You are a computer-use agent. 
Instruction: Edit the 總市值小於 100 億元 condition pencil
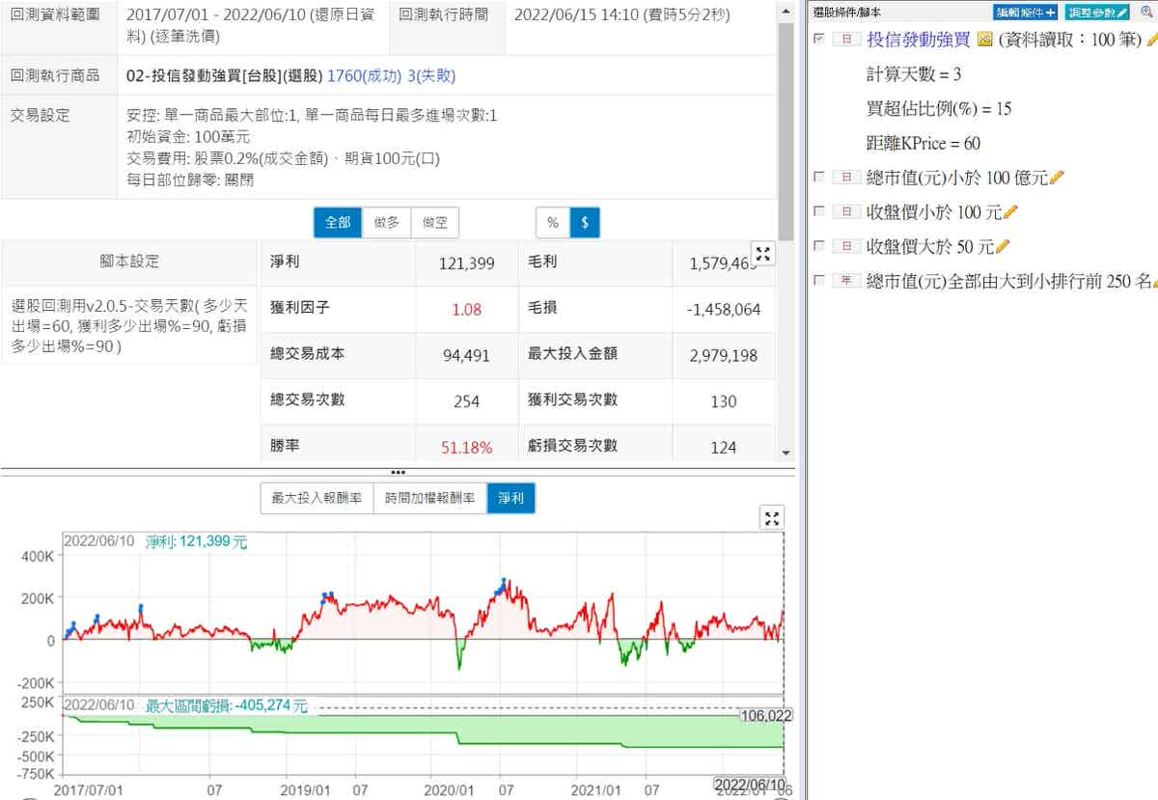pos(1056,178)
